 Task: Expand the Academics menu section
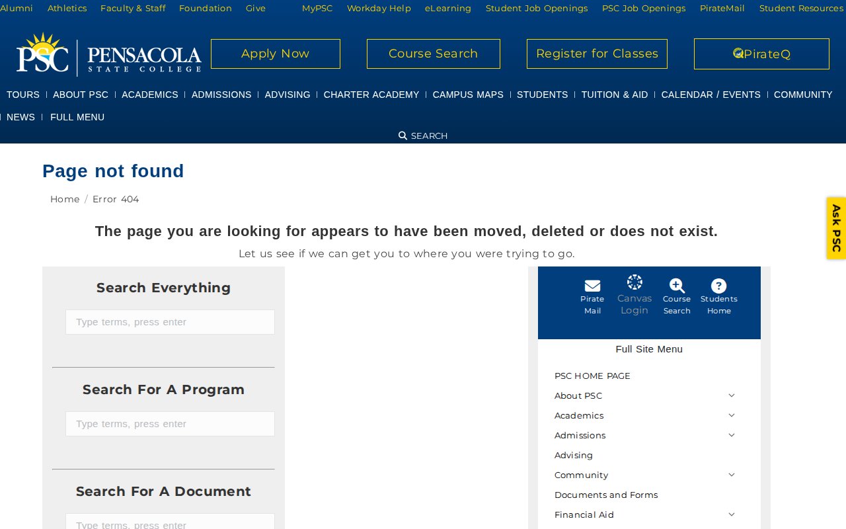(731, 415)
